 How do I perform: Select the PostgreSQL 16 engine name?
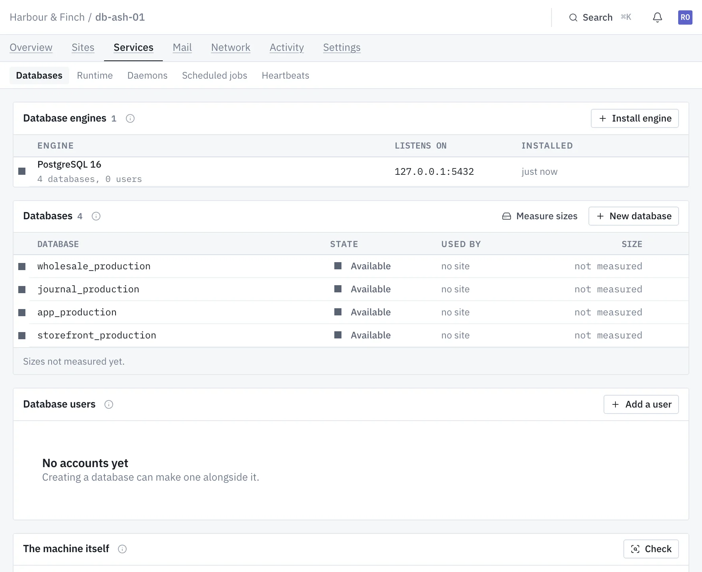[69, 164]
